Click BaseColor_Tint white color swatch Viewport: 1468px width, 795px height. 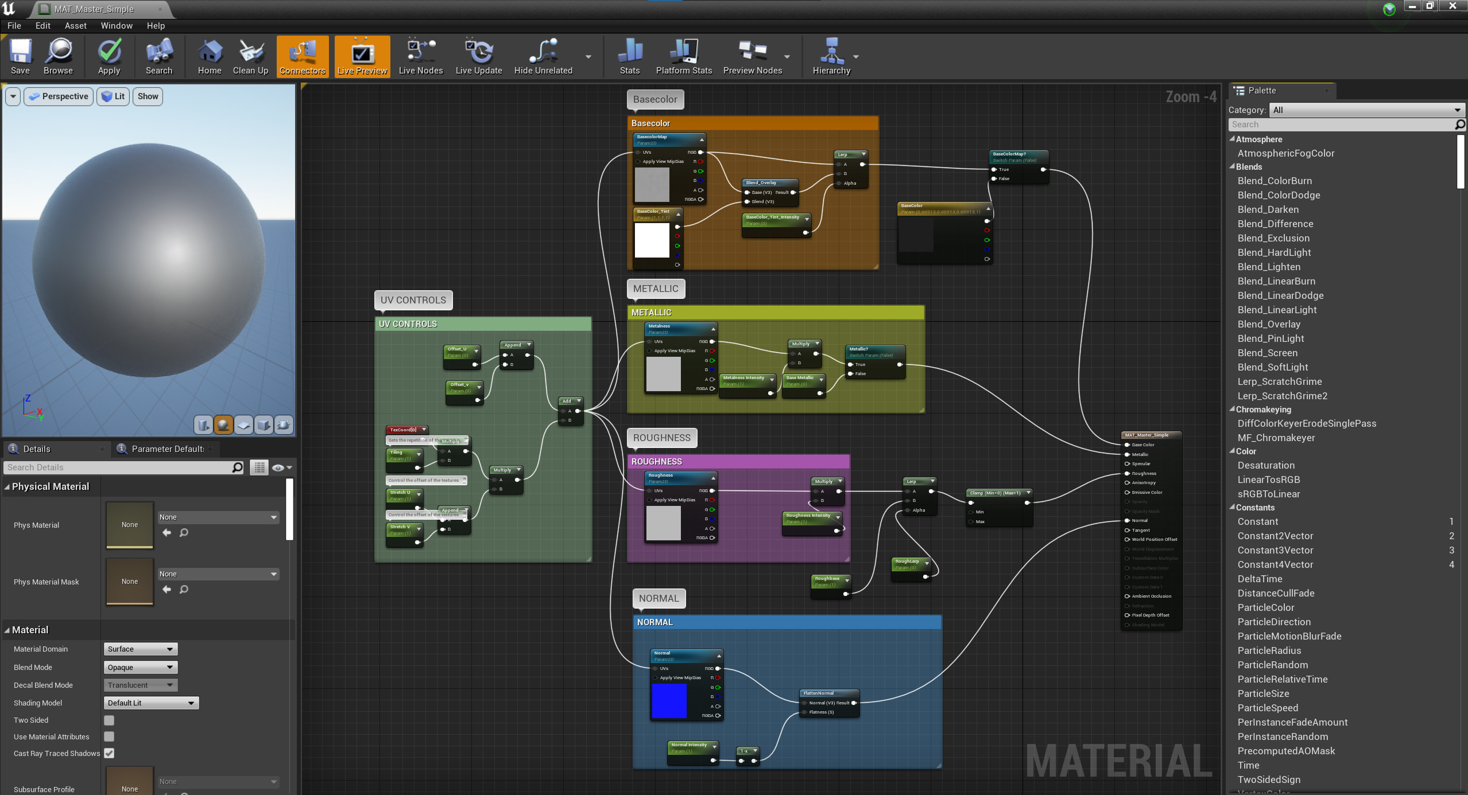[652, 240]
